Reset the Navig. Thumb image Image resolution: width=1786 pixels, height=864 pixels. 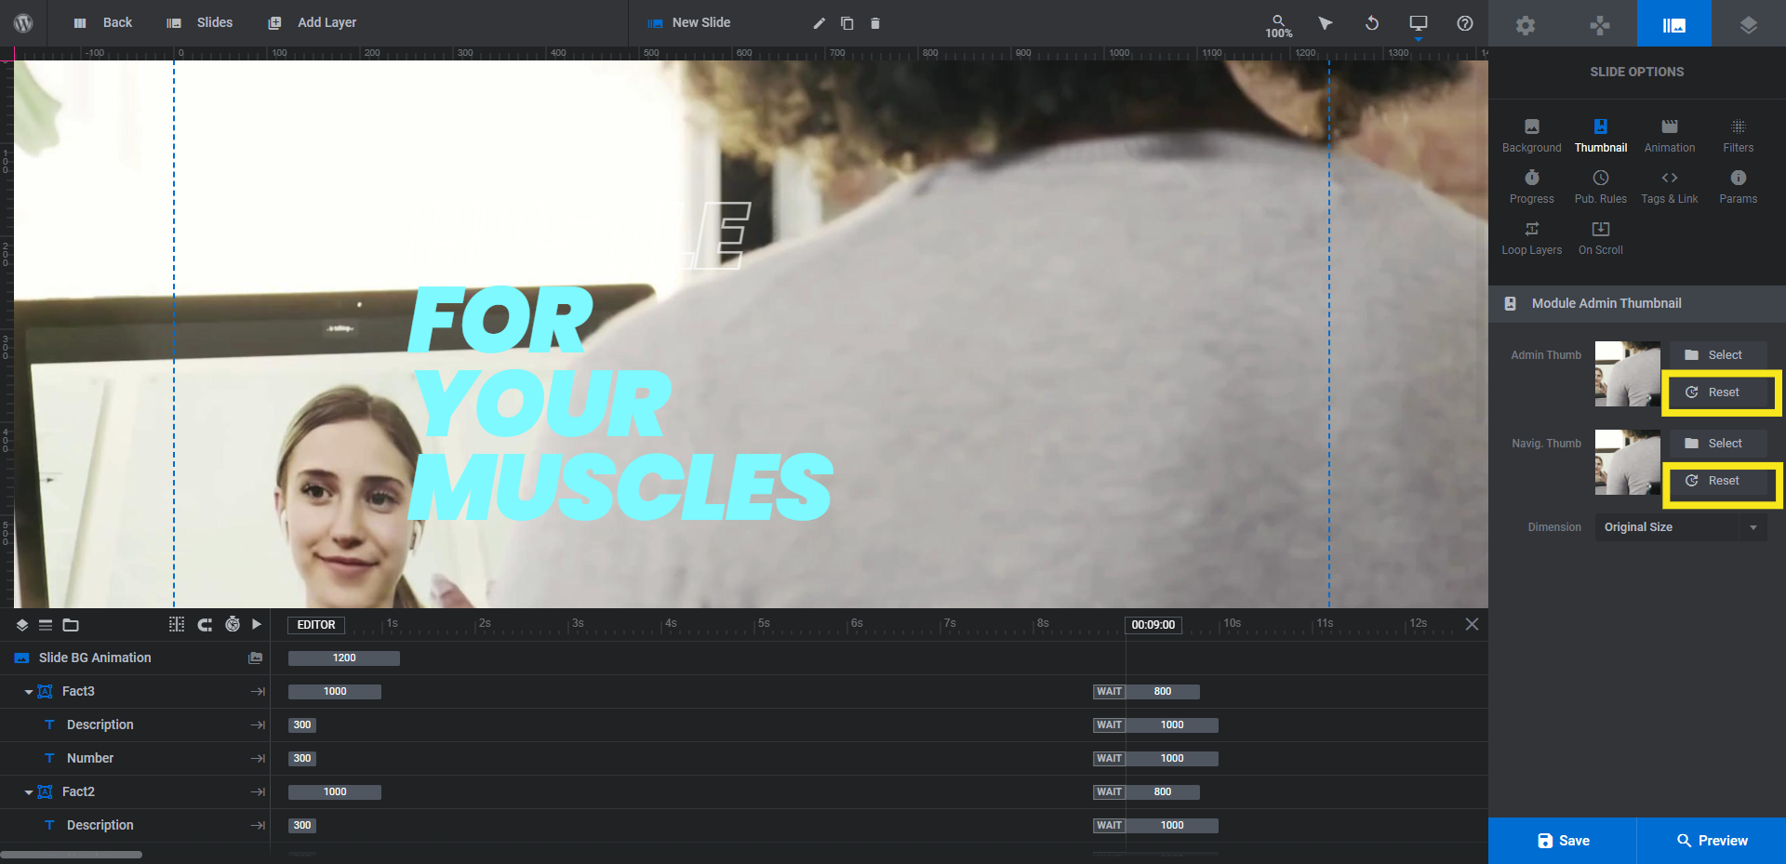click(1718, 481)
